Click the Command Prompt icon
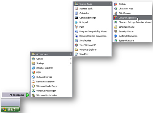The height and width of the screenshot is (113, 153). 76,18
